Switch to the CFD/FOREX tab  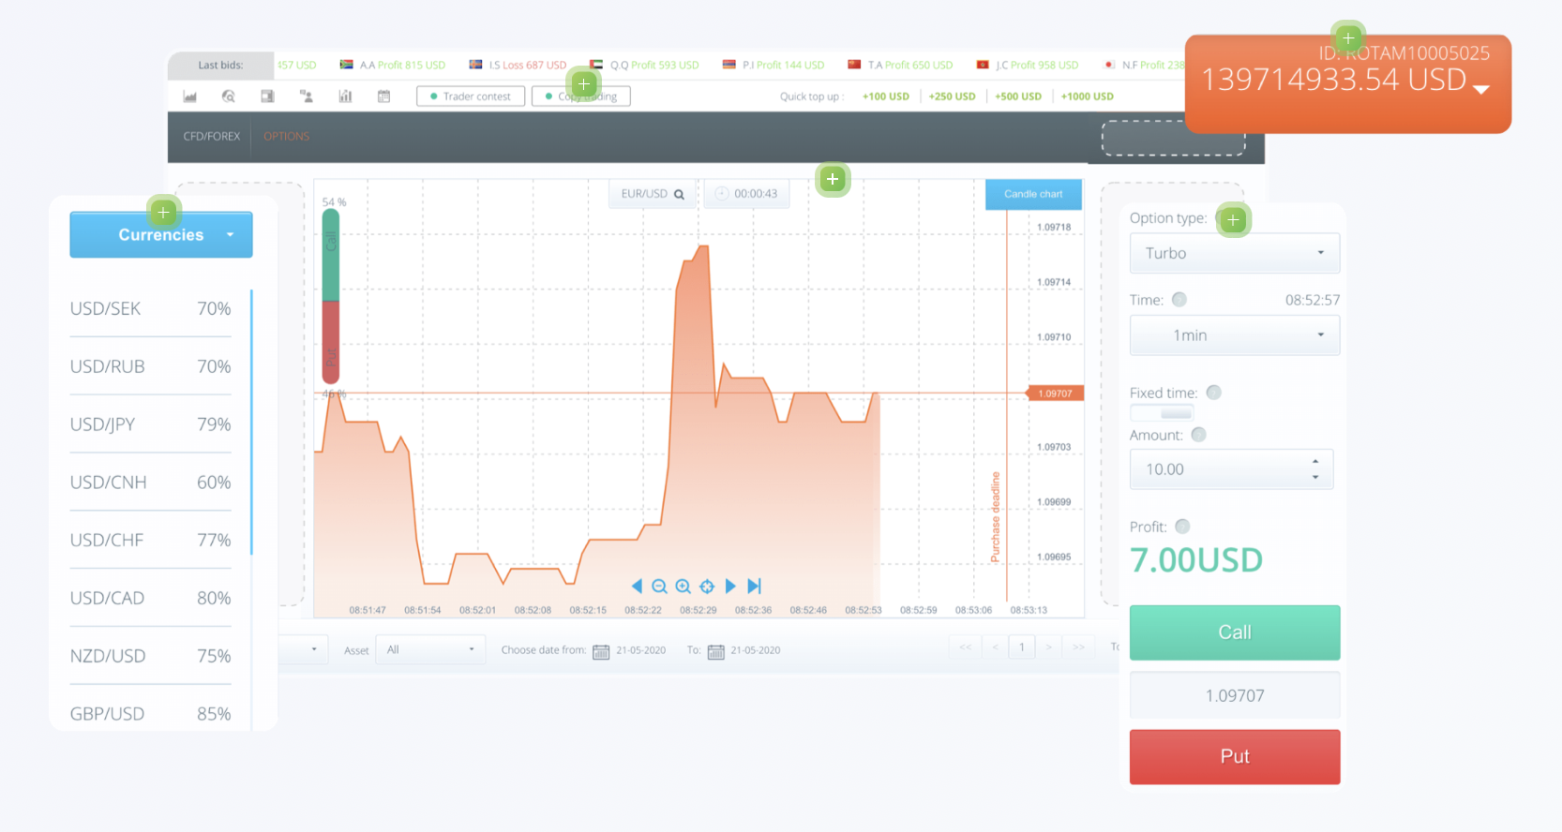[211, 137]
